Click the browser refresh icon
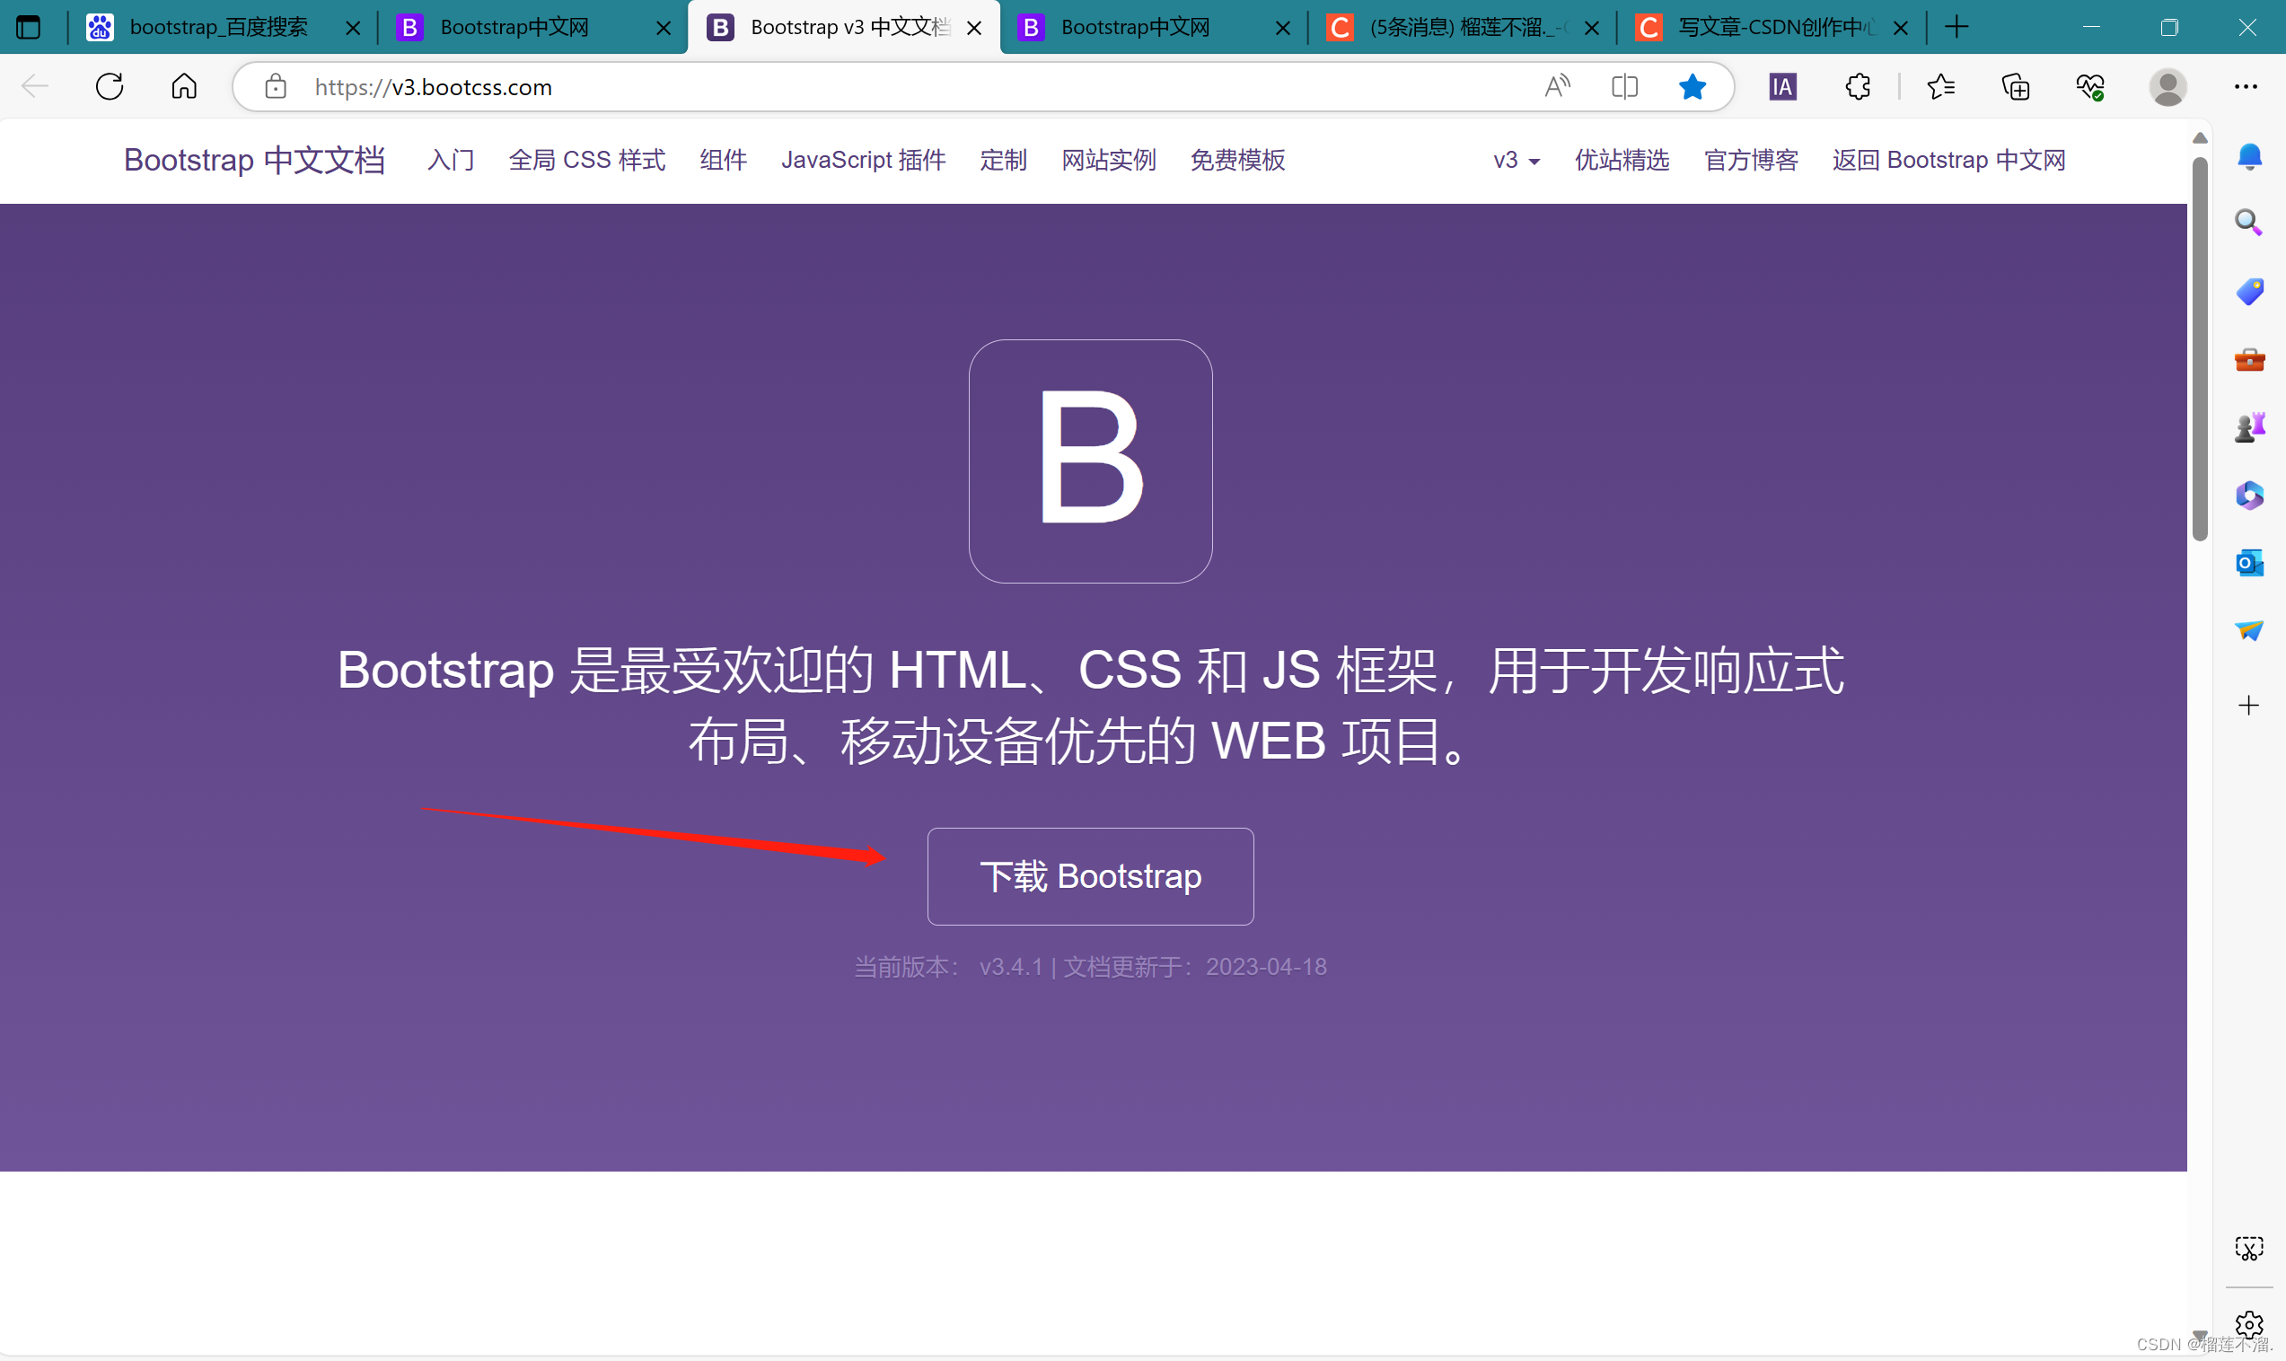 click(110, 87)
